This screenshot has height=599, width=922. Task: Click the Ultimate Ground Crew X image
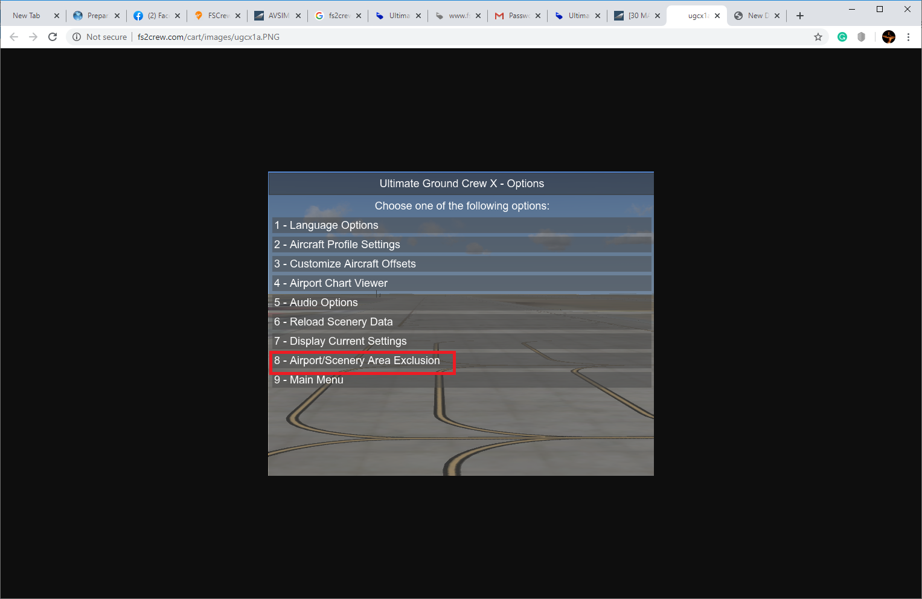[461, 324]
